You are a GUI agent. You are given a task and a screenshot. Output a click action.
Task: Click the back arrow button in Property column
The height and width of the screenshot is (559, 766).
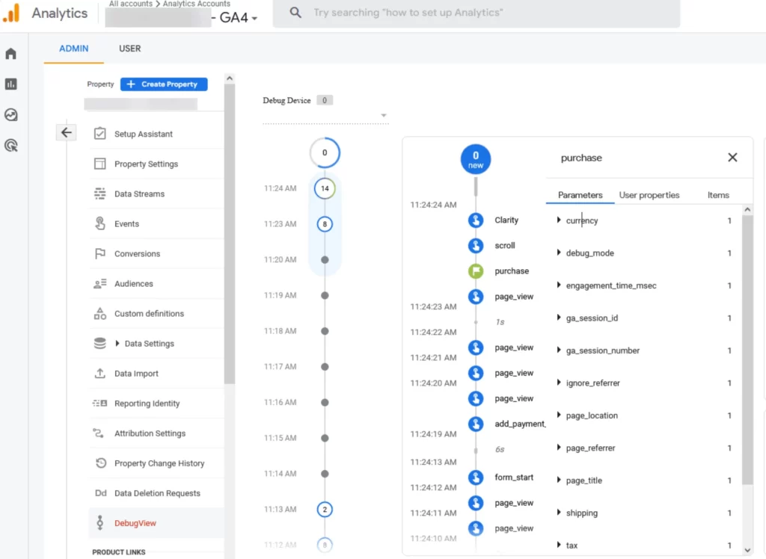click(67, 132)
